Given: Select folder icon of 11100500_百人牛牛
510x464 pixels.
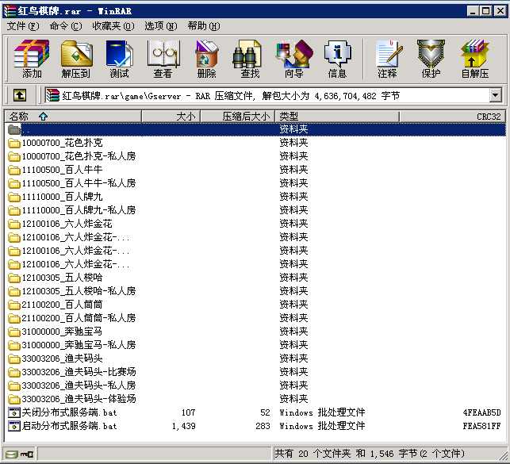Looking at the screenshot, I should pyautogui.click(x=14, y=170).
